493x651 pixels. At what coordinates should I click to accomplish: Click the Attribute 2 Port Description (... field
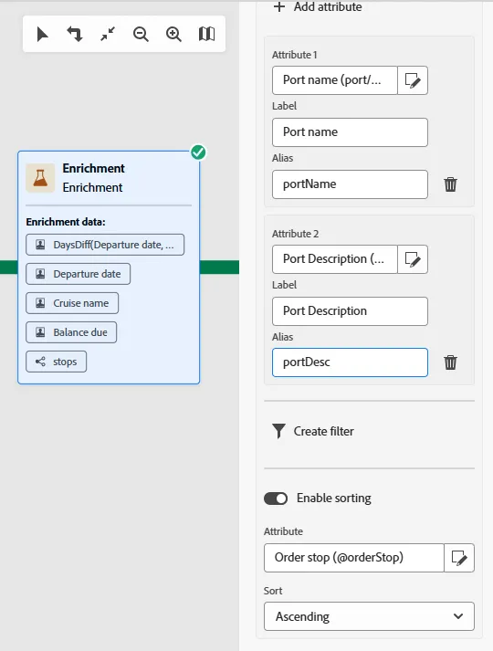pos(335,259)
